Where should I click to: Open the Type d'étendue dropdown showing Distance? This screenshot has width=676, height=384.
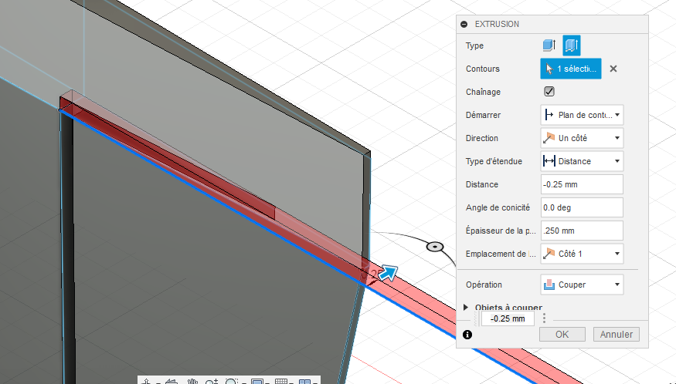pos(582,161)
